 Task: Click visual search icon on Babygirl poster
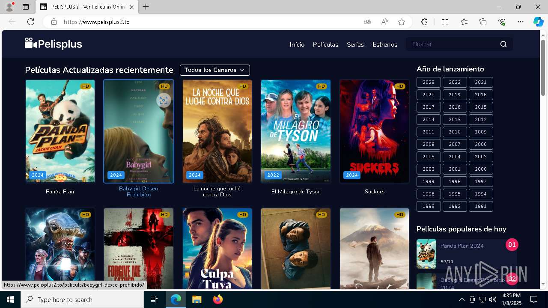click(163, 100)
